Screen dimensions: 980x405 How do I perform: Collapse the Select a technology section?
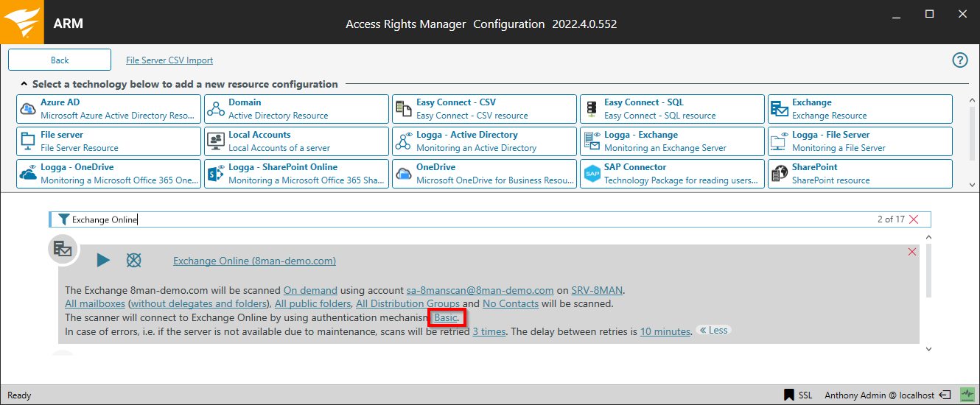(24, 85)
